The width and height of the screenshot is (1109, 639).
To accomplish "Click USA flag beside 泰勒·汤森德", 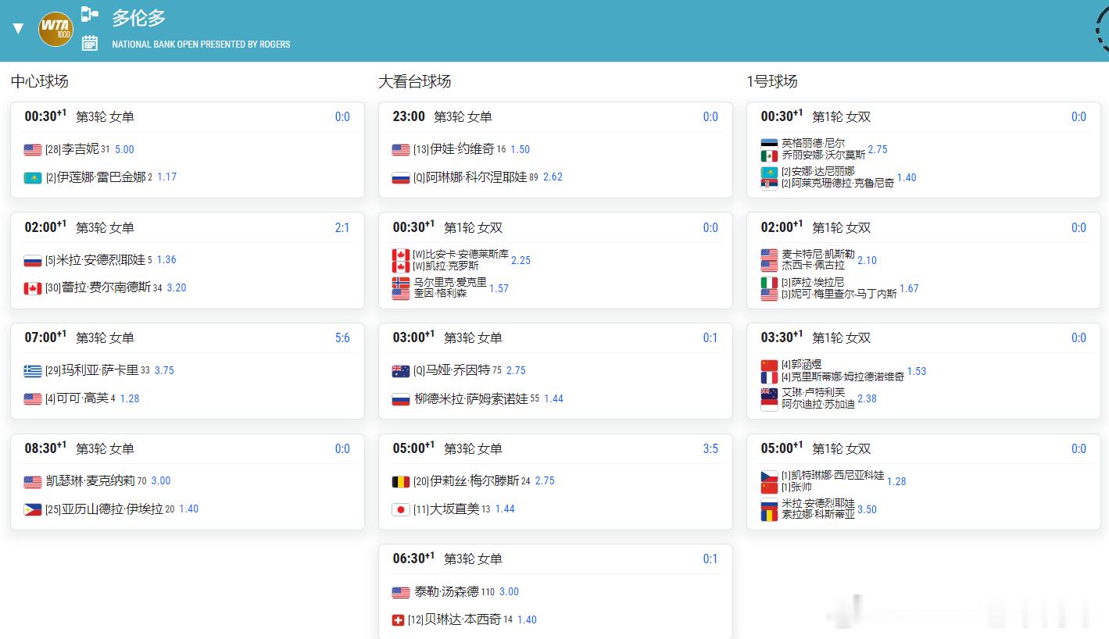I will (401, 592).
